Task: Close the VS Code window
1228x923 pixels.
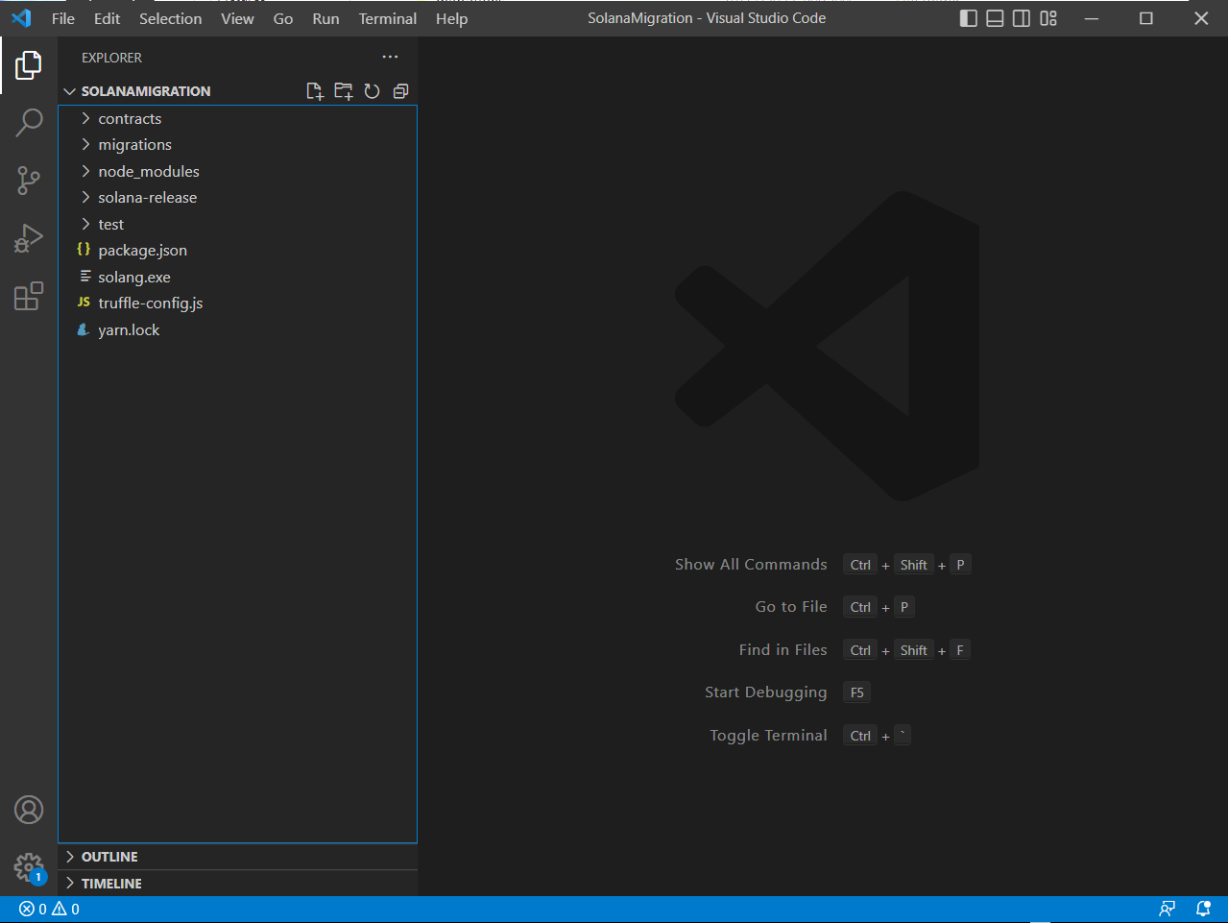Action: pyautogui.click(x=1201, y=18)
